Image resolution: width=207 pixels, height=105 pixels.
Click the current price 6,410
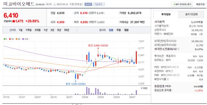point(11,16)
